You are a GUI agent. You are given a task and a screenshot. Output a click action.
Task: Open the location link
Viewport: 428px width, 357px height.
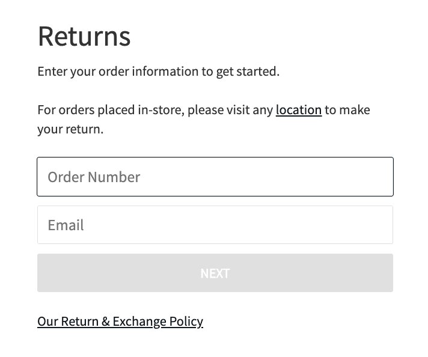click(298, 110)
